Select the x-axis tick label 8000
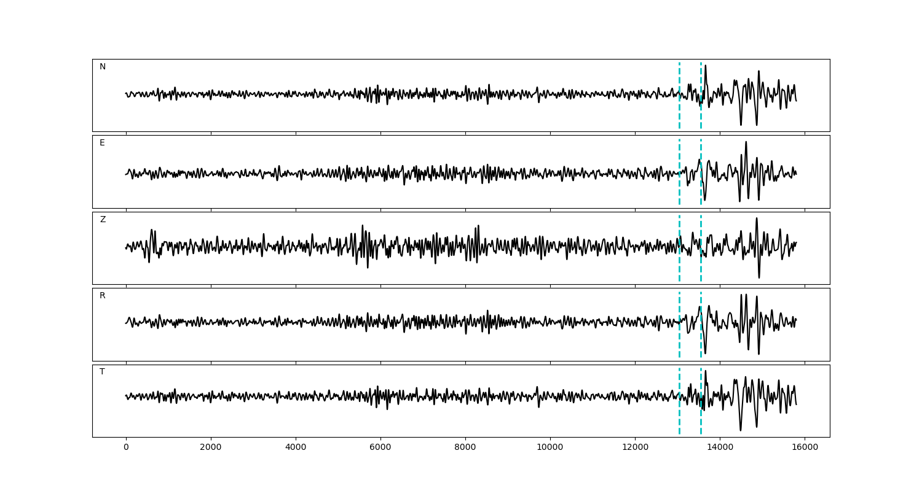The height and width of the screenshot is (491, 922). (465, 448)
